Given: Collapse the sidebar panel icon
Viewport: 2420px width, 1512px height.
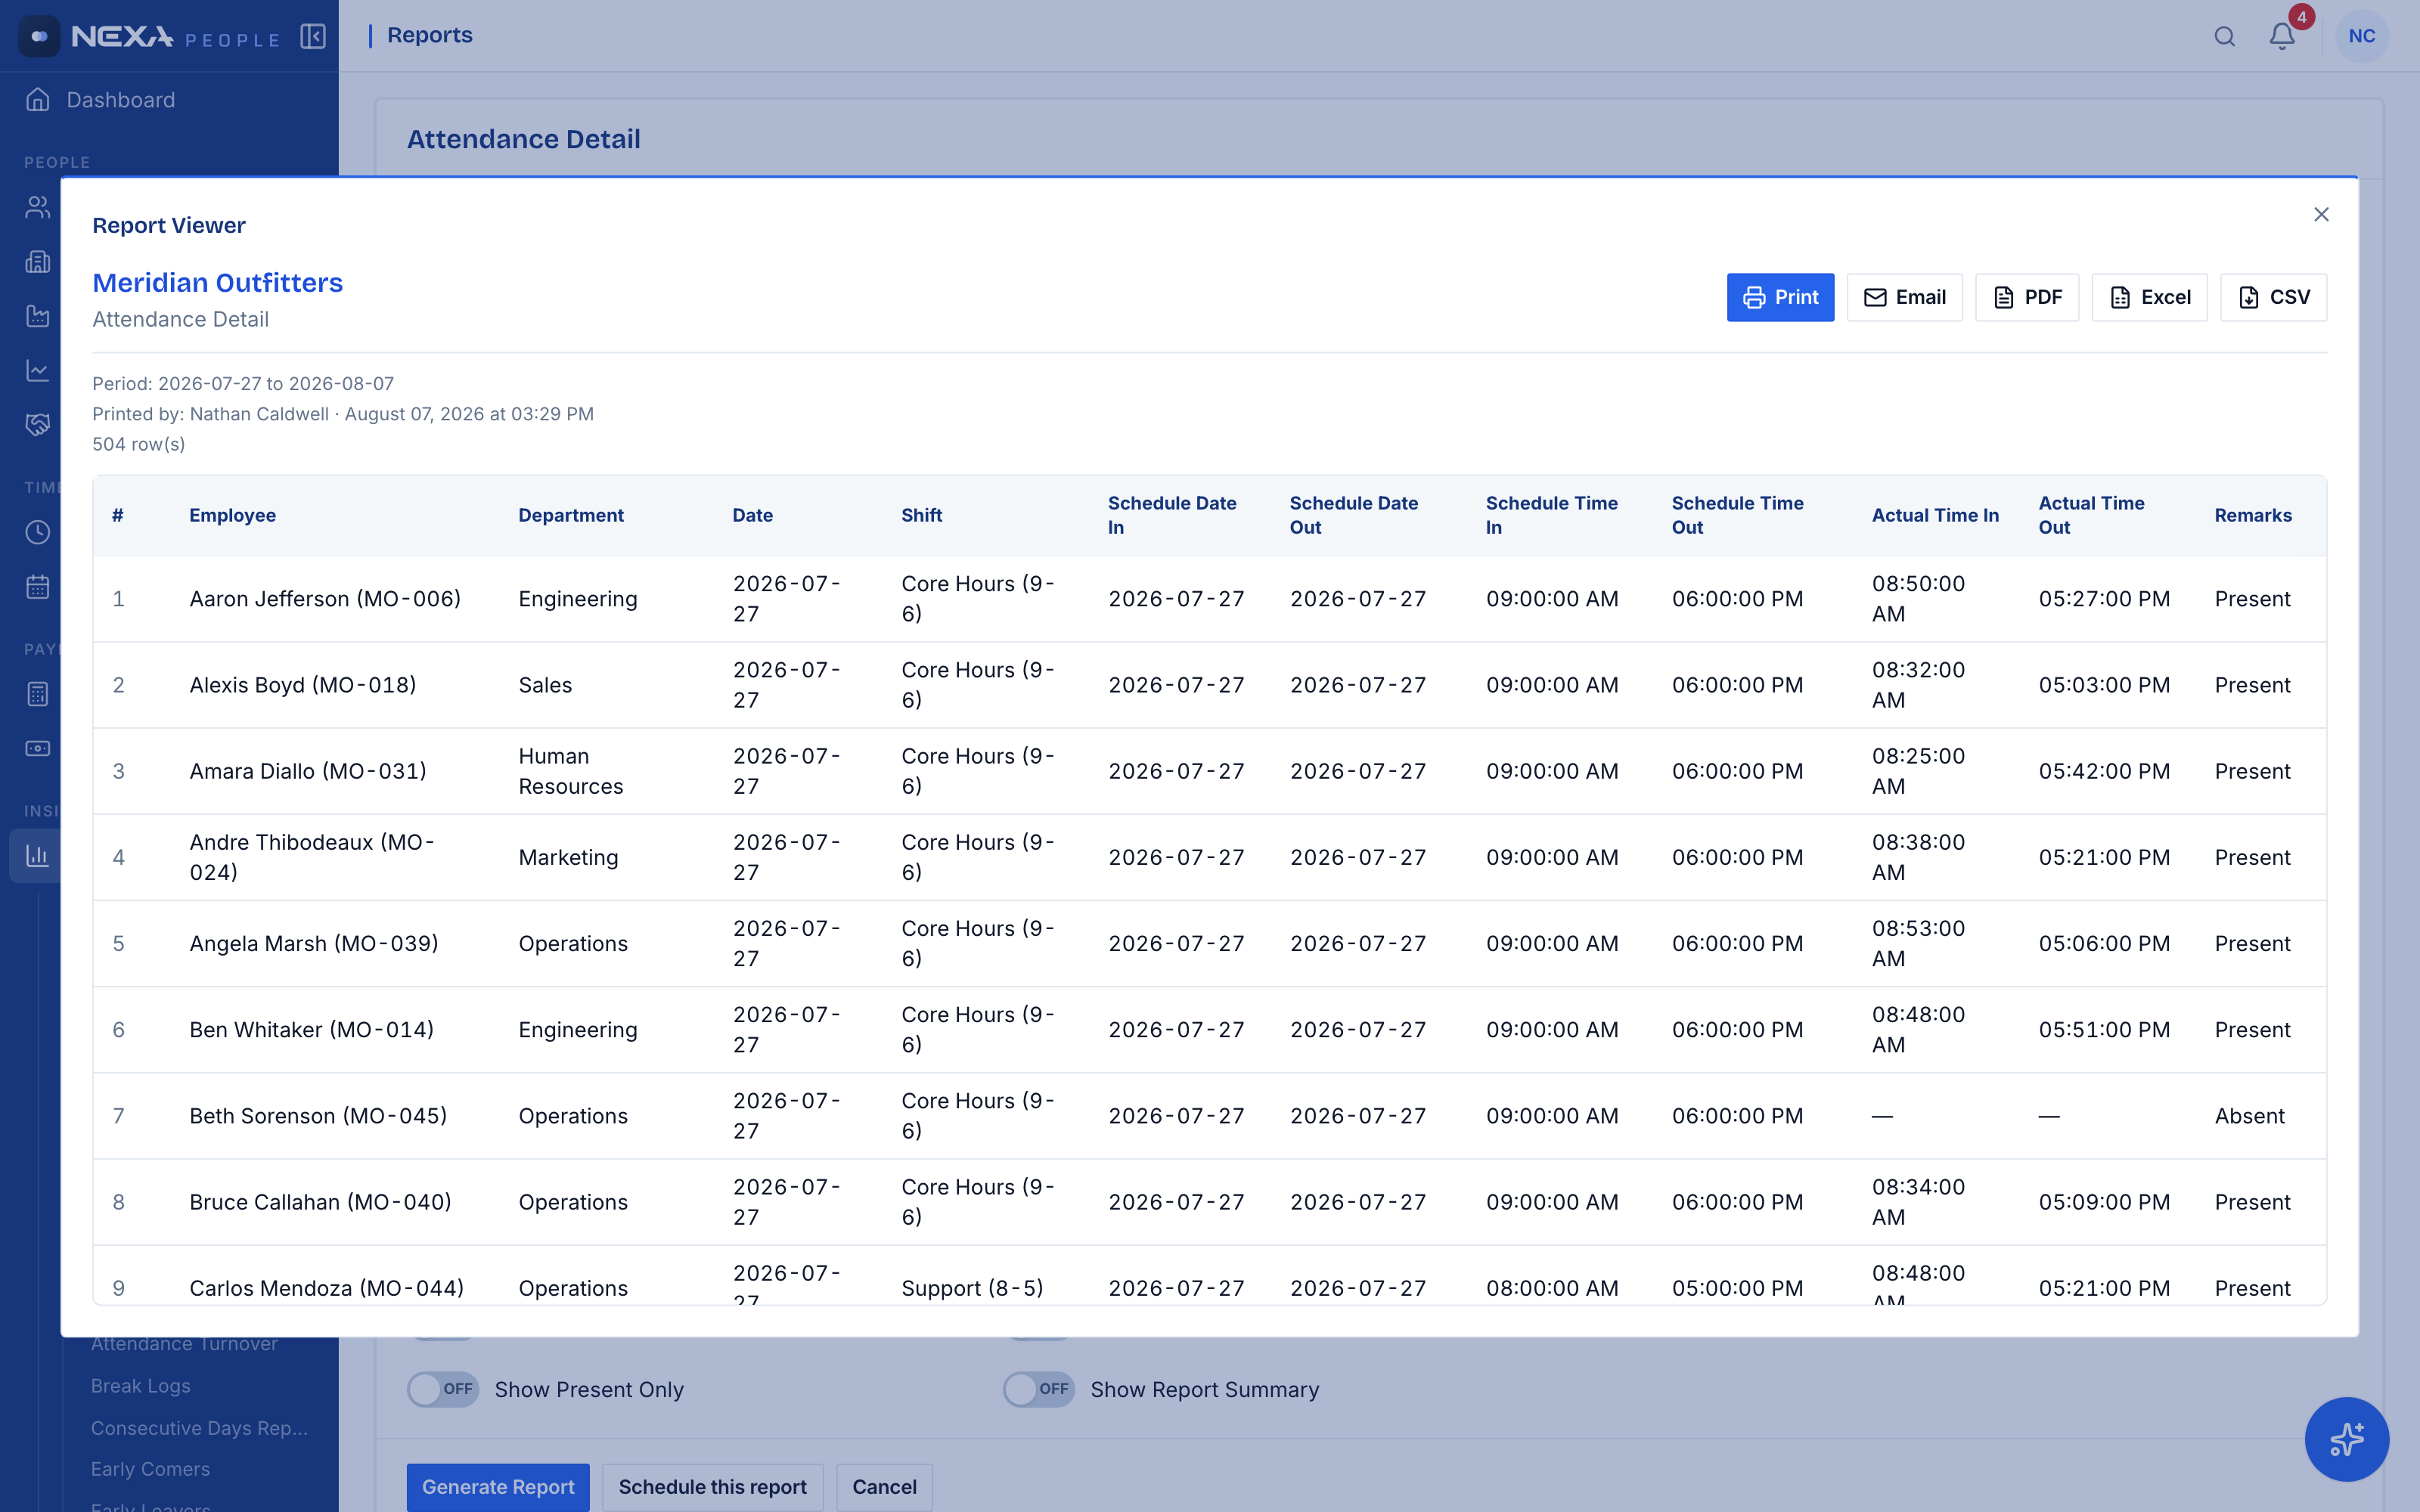Looking at the screenshot, I should tap(313, 36).
